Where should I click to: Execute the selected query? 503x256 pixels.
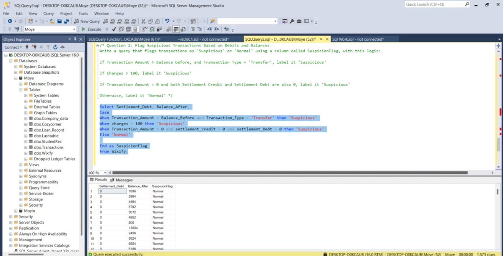92,29
